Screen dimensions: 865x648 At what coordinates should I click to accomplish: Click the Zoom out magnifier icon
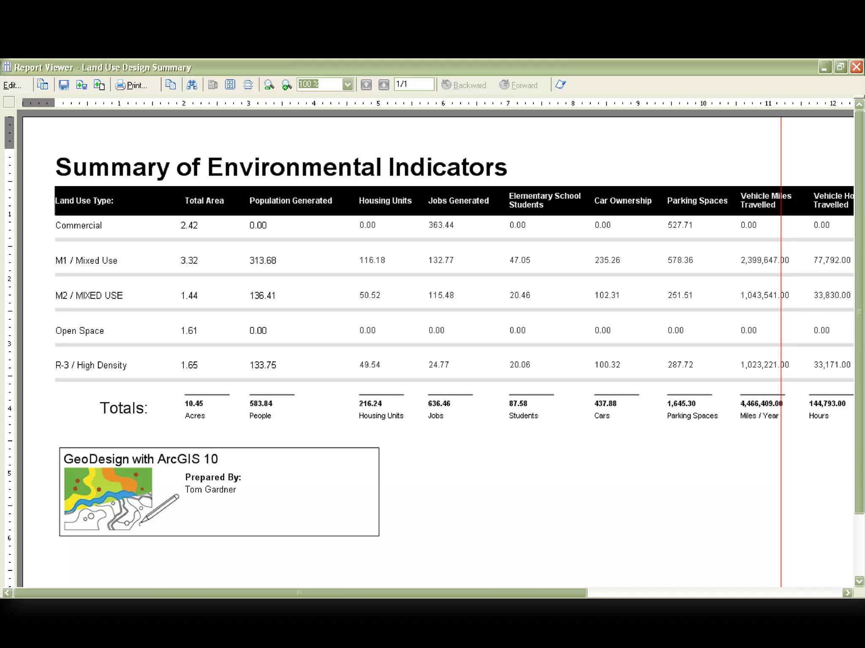(269, 85)
